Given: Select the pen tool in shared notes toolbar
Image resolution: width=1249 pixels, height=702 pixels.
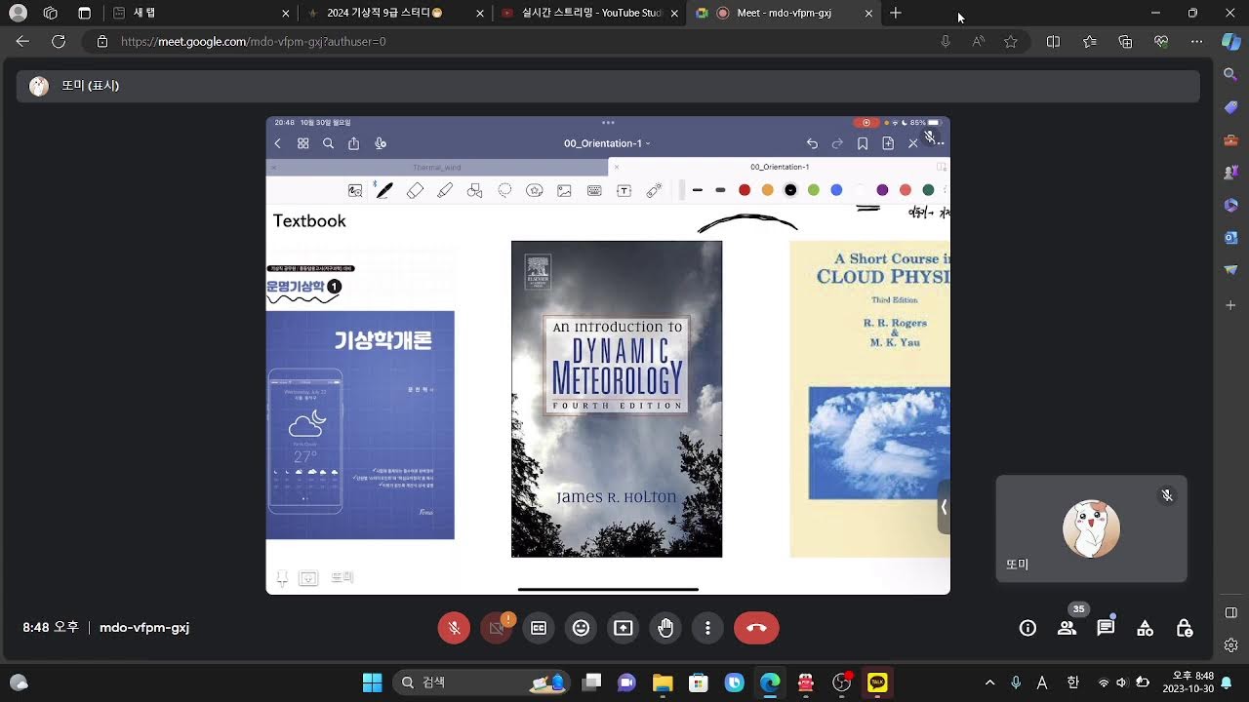Looking at the screenshot, I should coord(384,190).
